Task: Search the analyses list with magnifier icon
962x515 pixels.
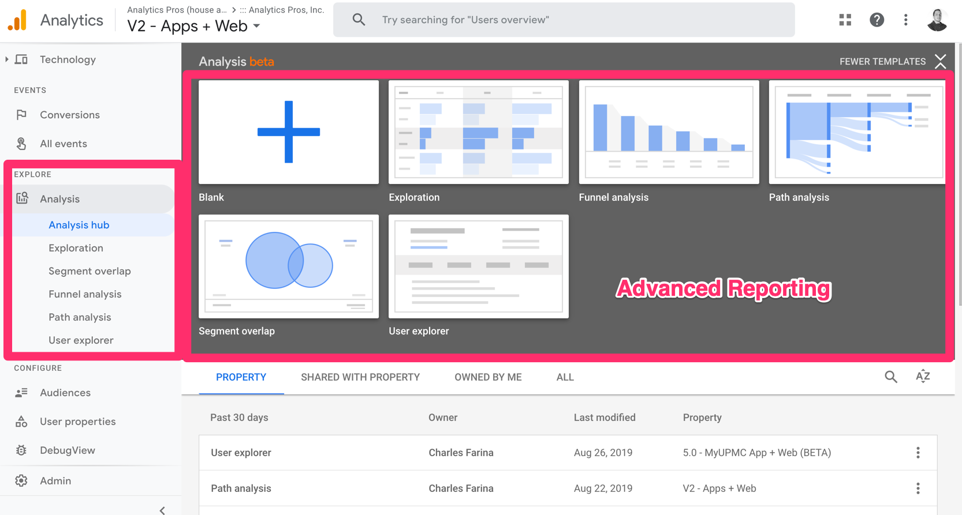Action: coord(891,377)
